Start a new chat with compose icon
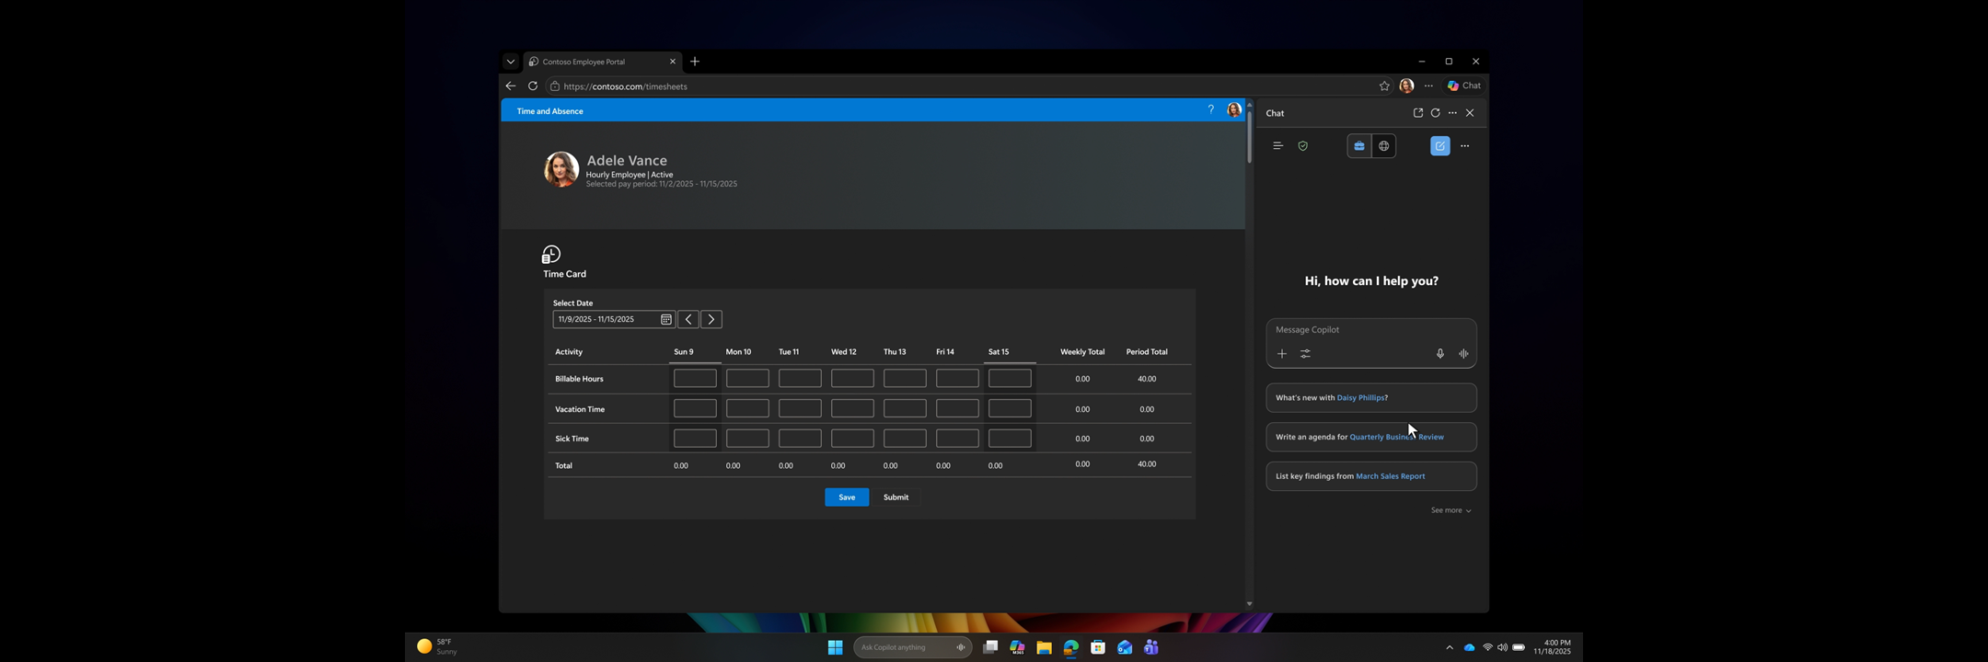This screenshot has height=662, width=1988. pyautogui.click(x=1440, y=145)
